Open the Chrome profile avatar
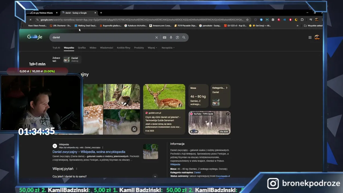This screenshot has width=343, height=193. tap(316, 20)
